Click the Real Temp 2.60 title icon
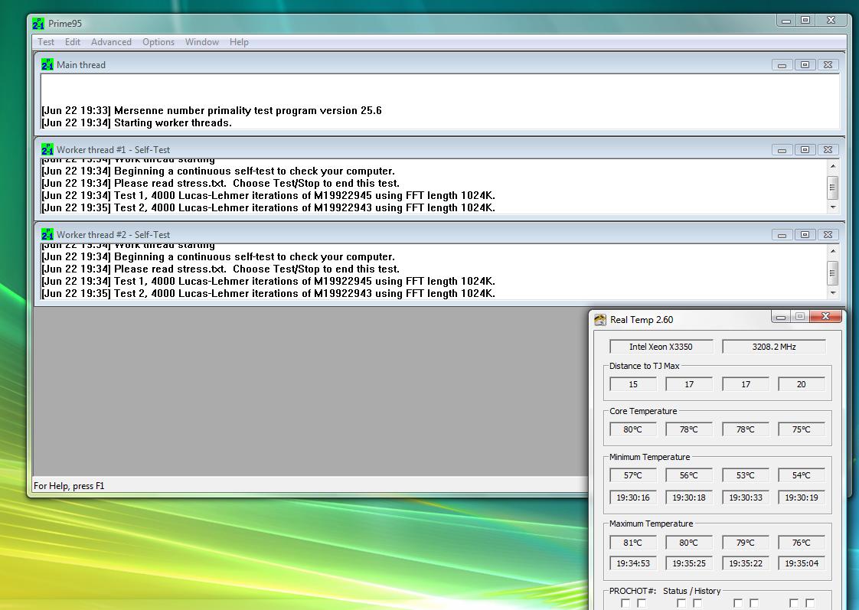The height and width of the screenshot is (610, 859). coord(600,320)
